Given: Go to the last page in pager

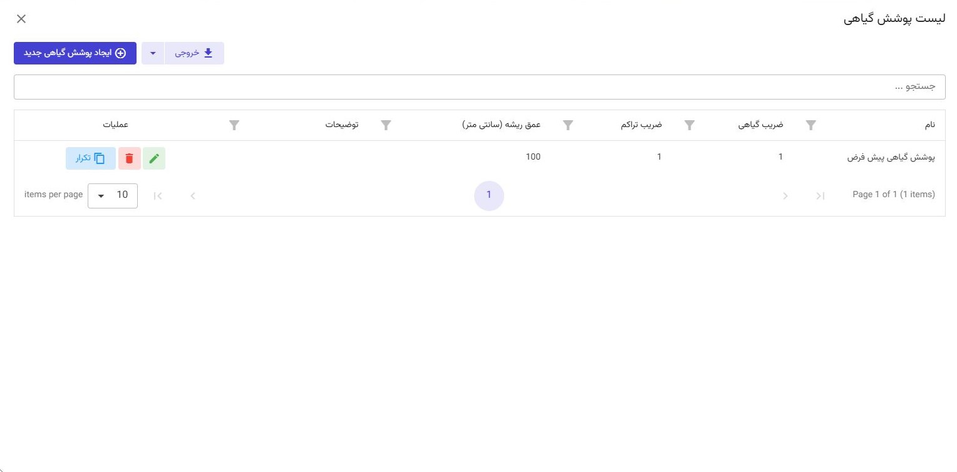Looking at the screenshot, I should pyautogui.click(x=158, y=196).
